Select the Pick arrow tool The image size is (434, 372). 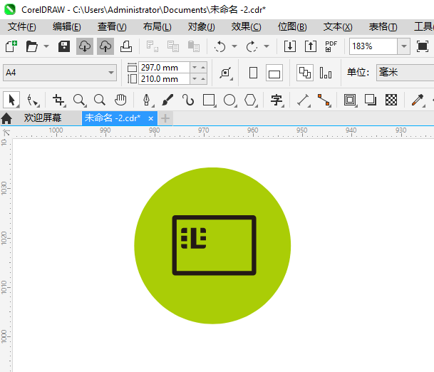(x=11, y=100)
